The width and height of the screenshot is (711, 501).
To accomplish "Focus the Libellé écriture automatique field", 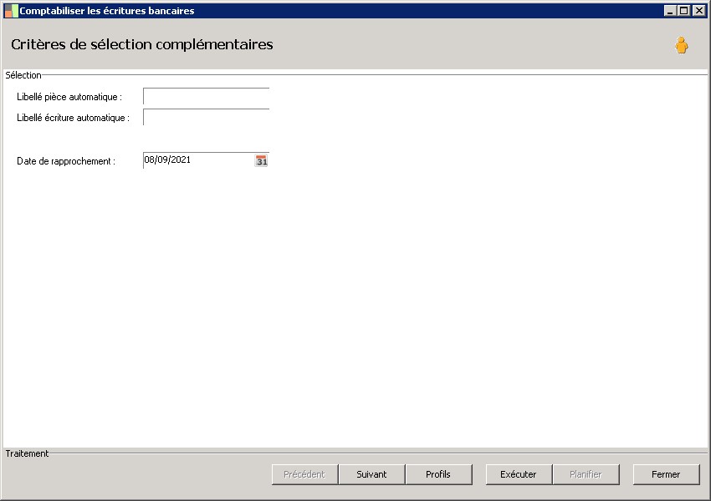I will [207, 117].
